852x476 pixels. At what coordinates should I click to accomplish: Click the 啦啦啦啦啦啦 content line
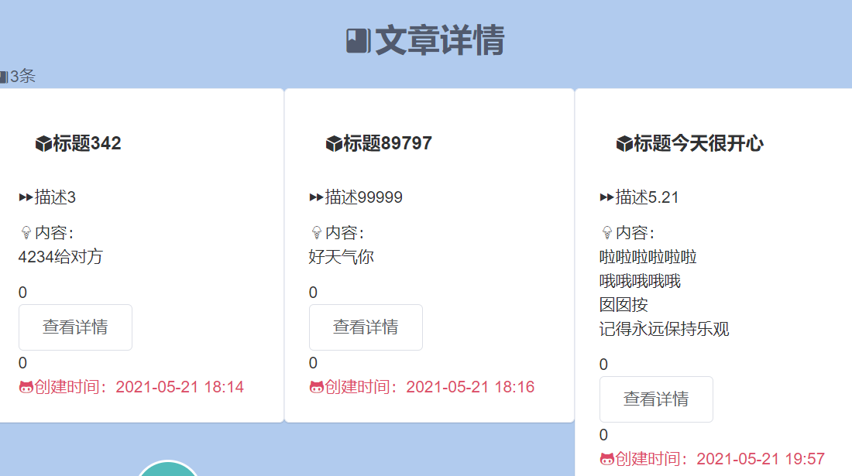coord(648,257)
